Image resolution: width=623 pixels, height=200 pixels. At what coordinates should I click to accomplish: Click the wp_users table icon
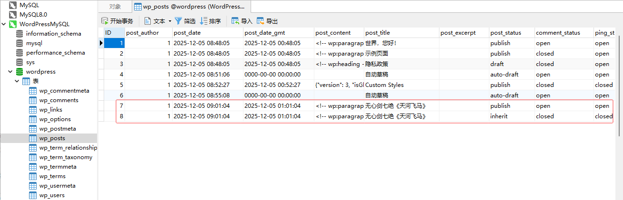[x=33, y=195]
